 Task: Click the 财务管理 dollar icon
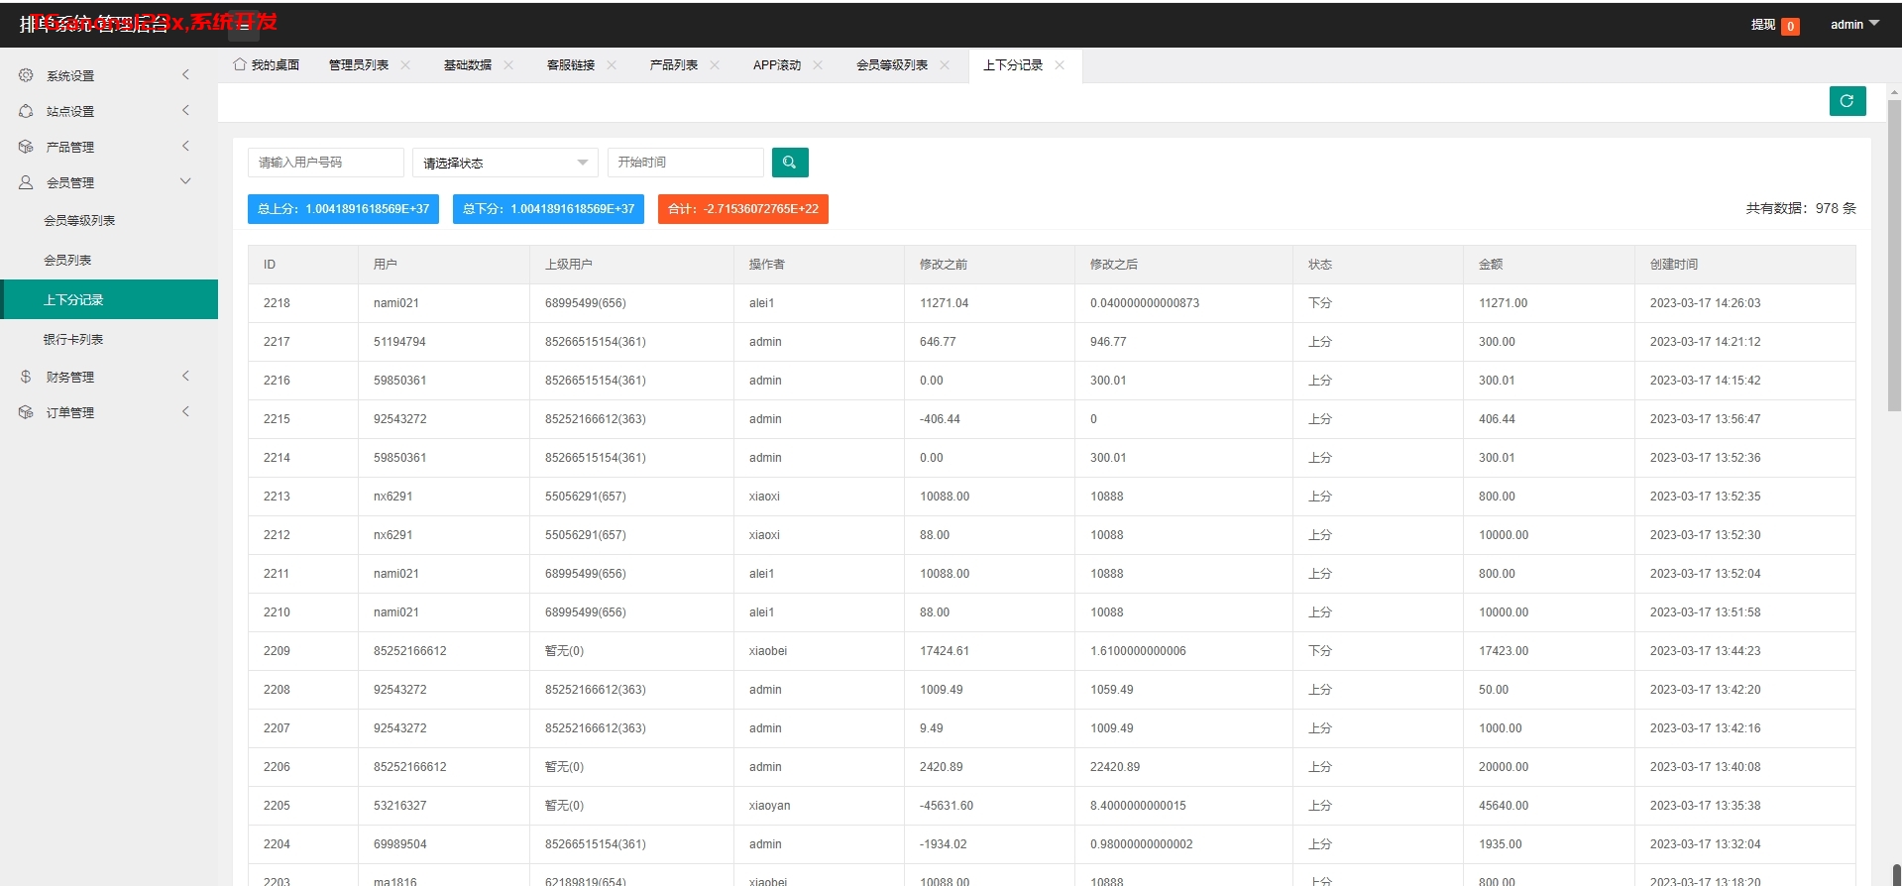click(x=26, y=377)
